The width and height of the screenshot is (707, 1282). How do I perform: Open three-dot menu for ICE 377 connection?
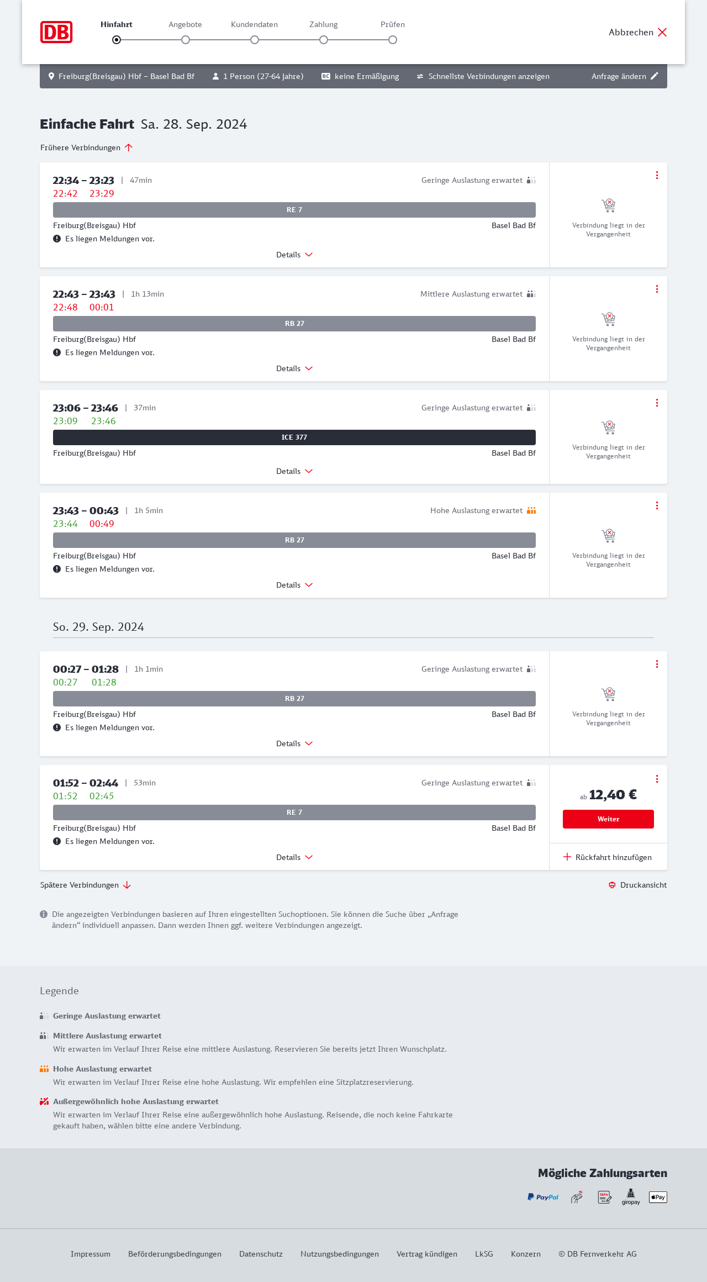coord(657,403)
